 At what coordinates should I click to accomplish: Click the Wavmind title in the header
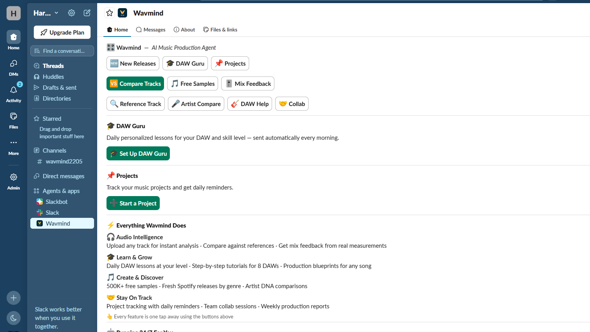pyautogui.click(x=148, y=13)
